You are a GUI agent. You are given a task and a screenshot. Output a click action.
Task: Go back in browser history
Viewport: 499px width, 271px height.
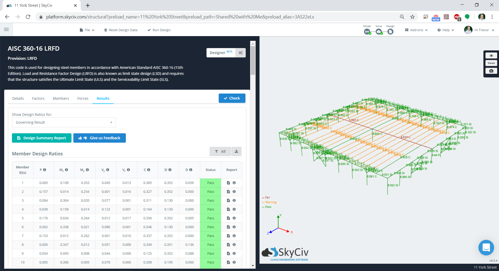tap(7, 17)
